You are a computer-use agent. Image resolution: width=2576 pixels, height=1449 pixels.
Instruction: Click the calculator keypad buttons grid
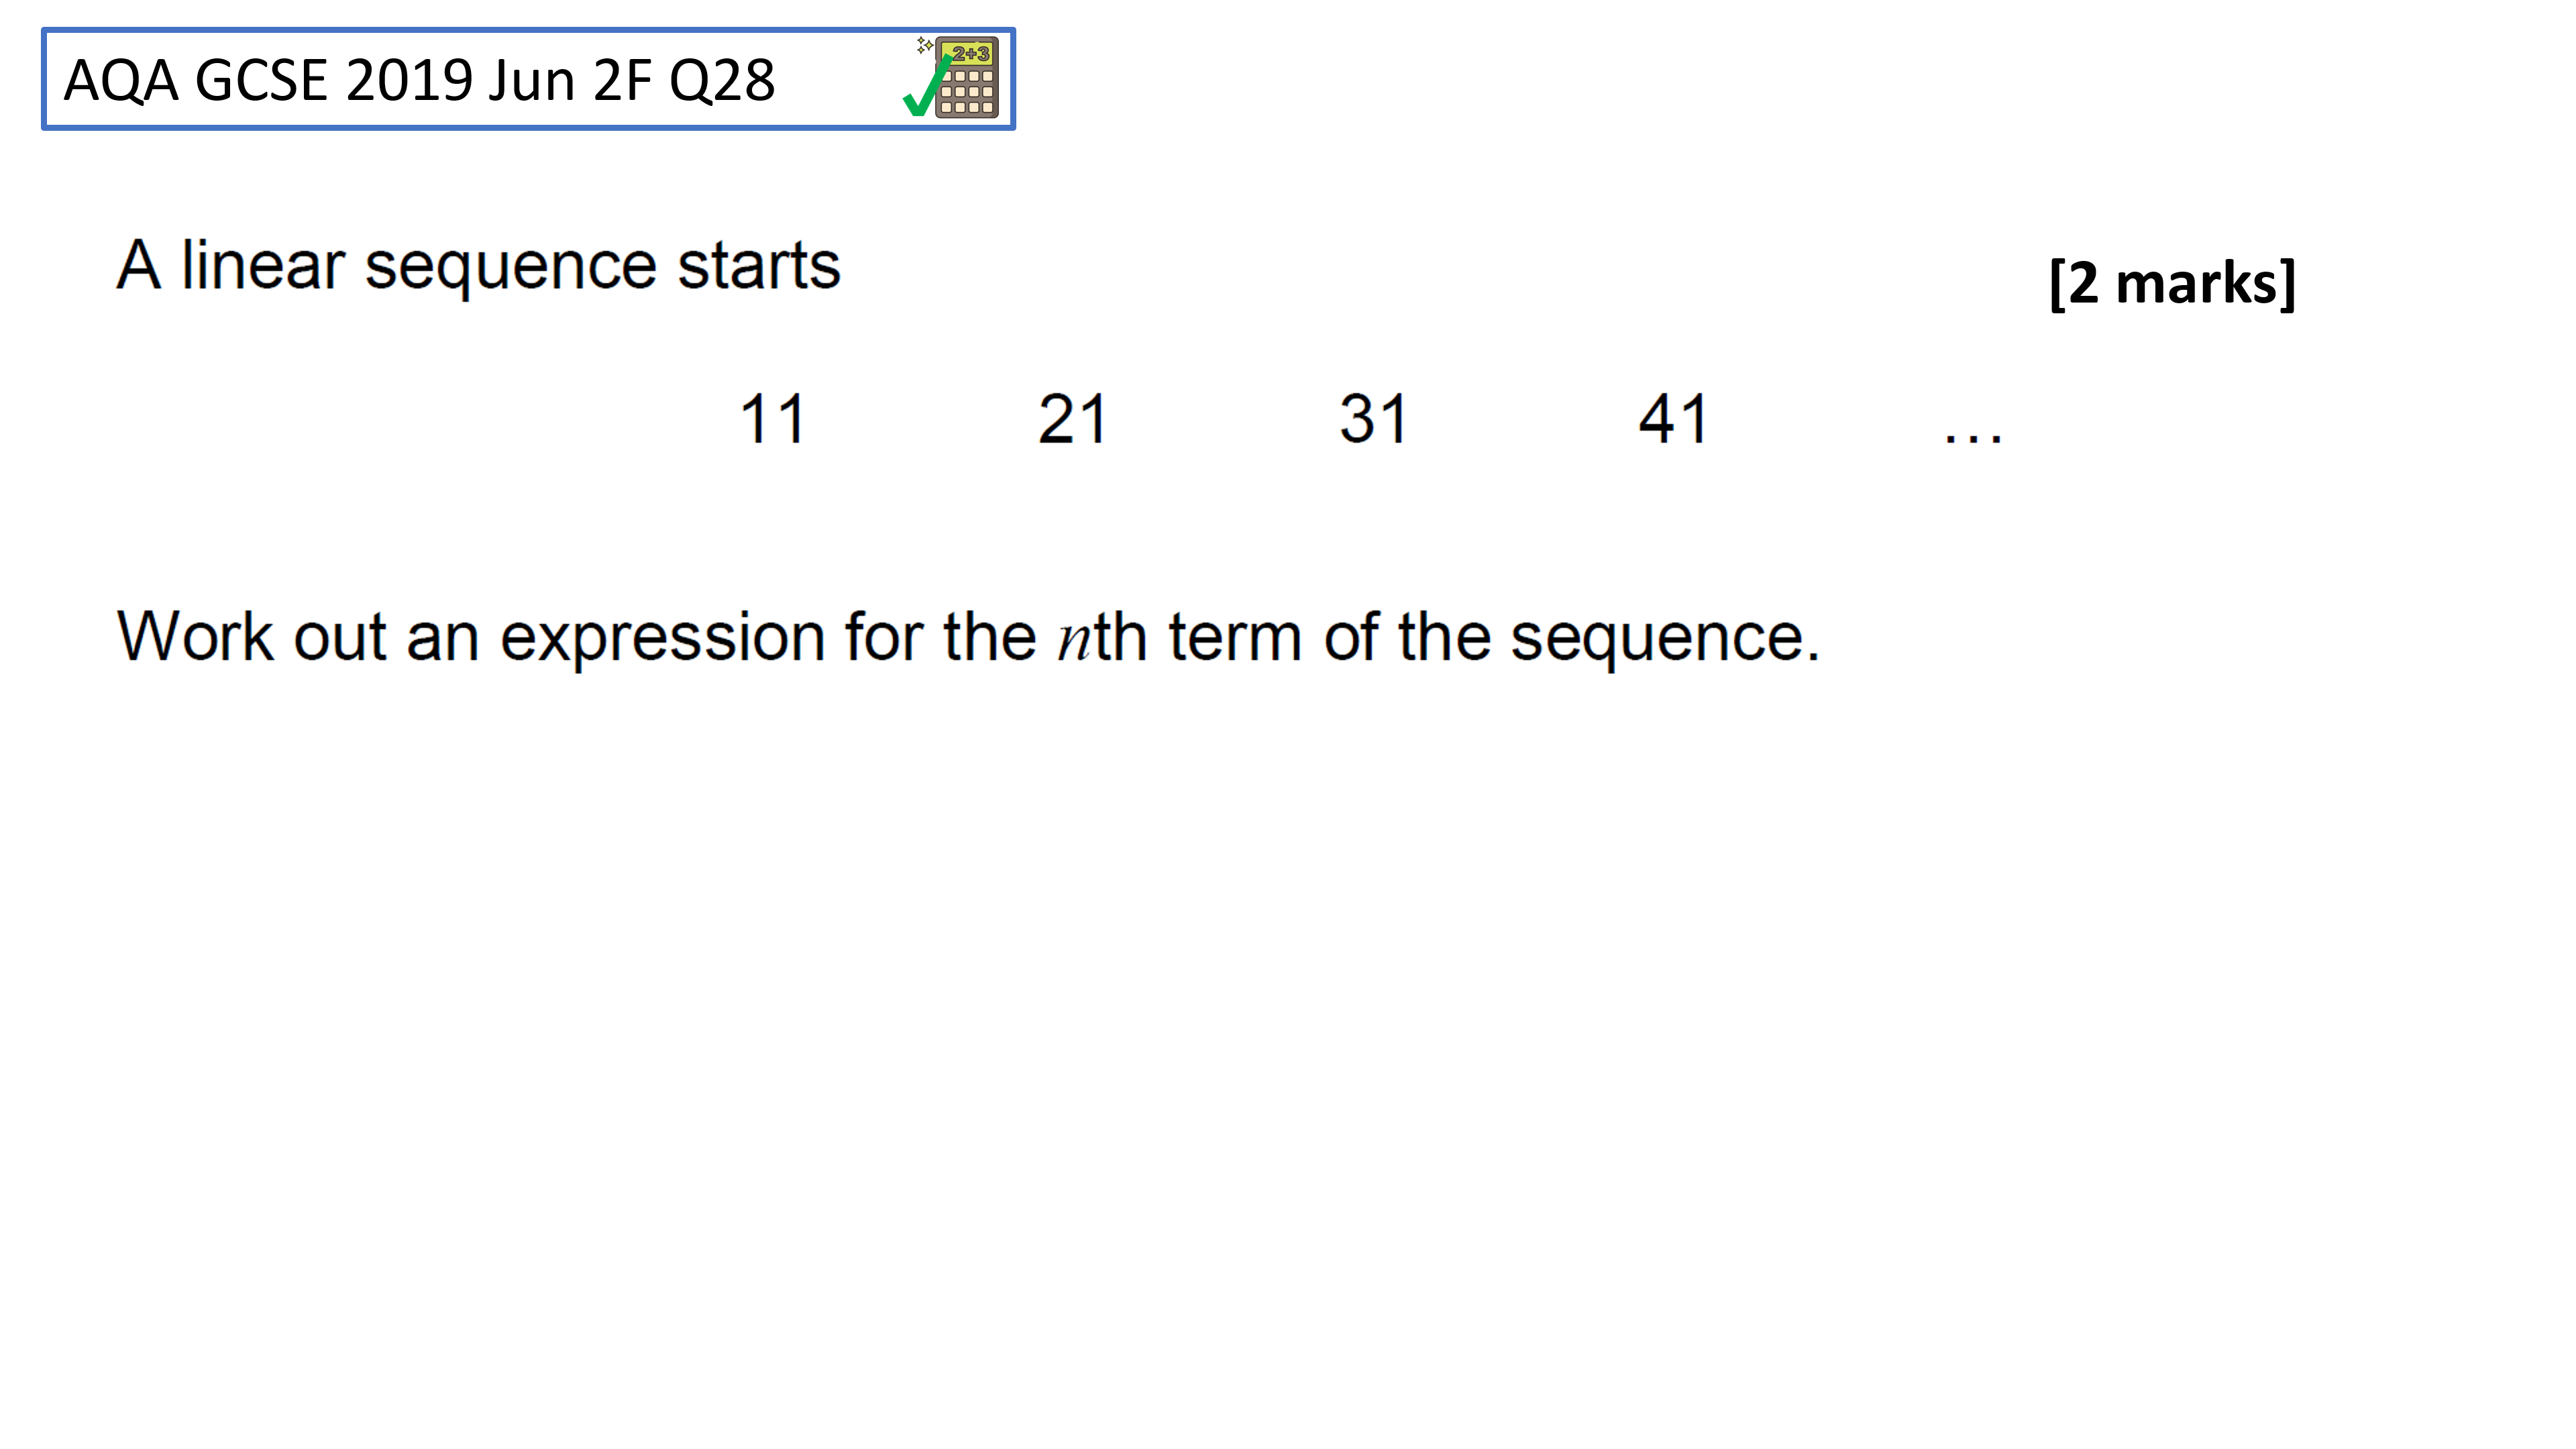pyautogui.click(x=967, y=92)
